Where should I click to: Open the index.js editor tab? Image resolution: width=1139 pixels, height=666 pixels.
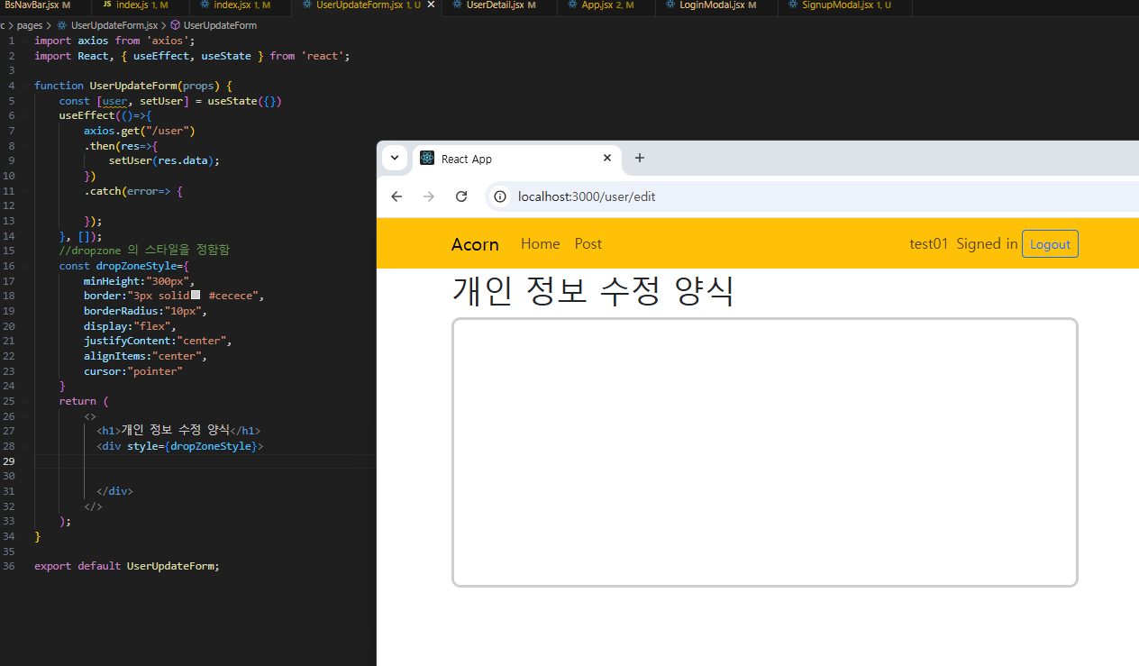[135, 5]
